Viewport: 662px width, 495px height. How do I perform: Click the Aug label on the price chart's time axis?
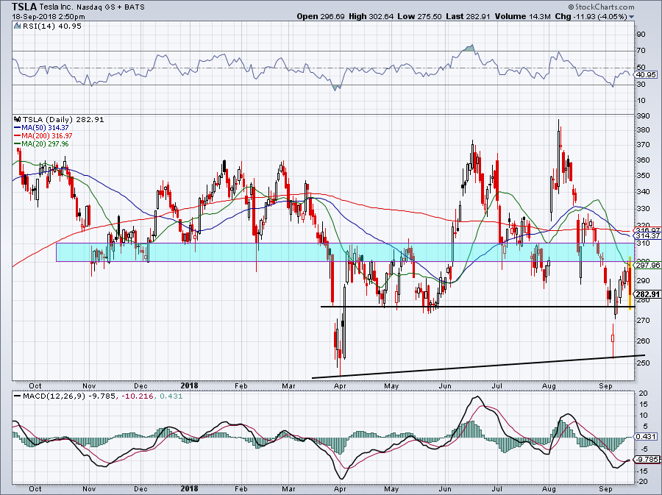(549, 386)
